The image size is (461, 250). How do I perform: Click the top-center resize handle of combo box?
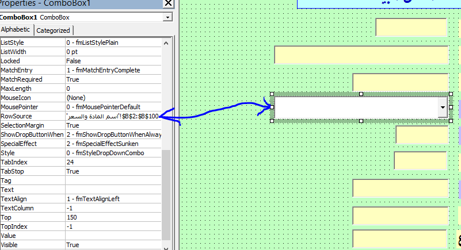pyautogui.click(x=361, y=94)
